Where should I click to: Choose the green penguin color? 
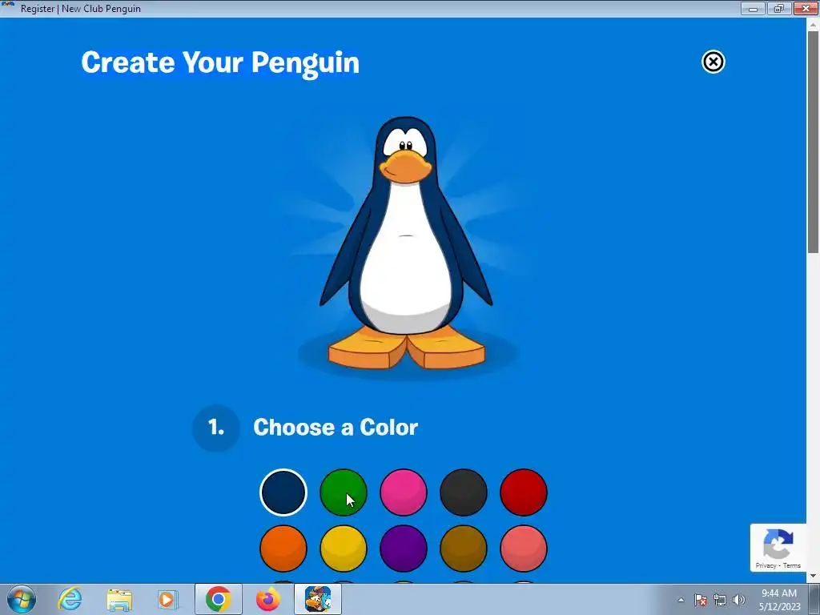pos(343,492)
